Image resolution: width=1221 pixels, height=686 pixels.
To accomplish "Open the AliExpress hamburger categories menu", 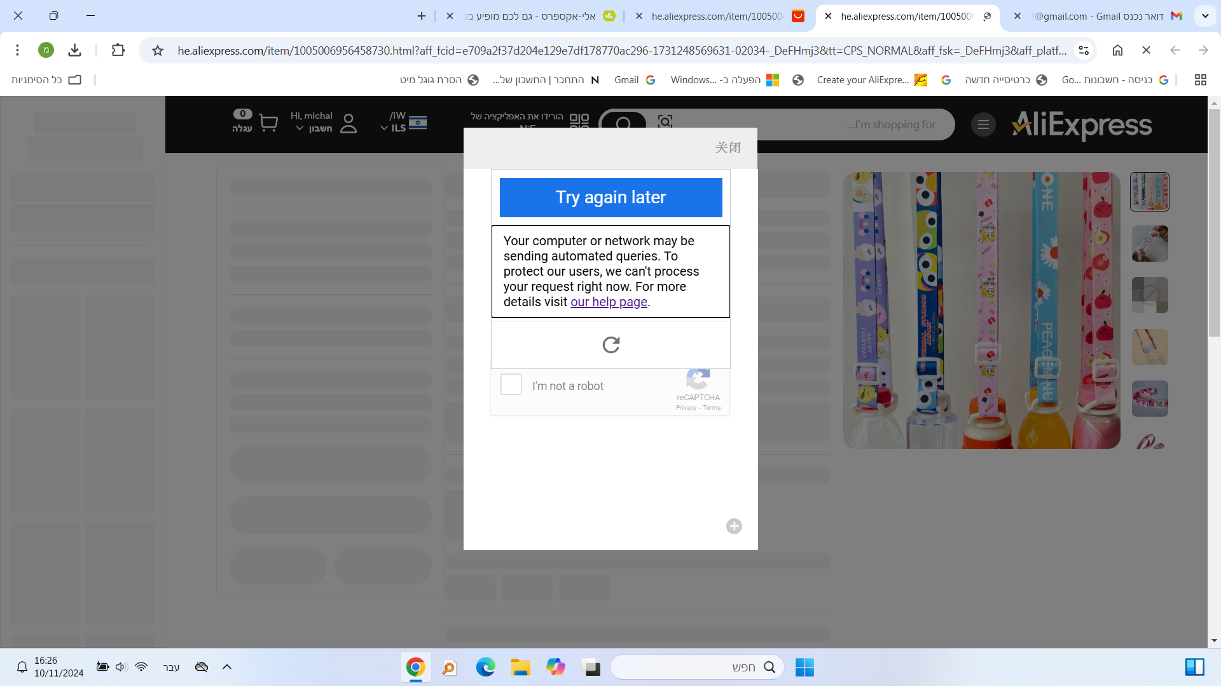I will pyautogui.click(x=983, y=124).
